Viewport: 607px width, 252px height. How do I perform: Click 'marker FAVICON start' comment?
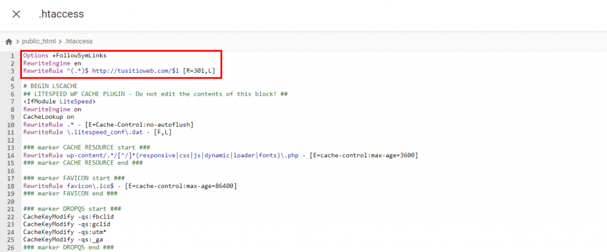(x=74, y=178)
